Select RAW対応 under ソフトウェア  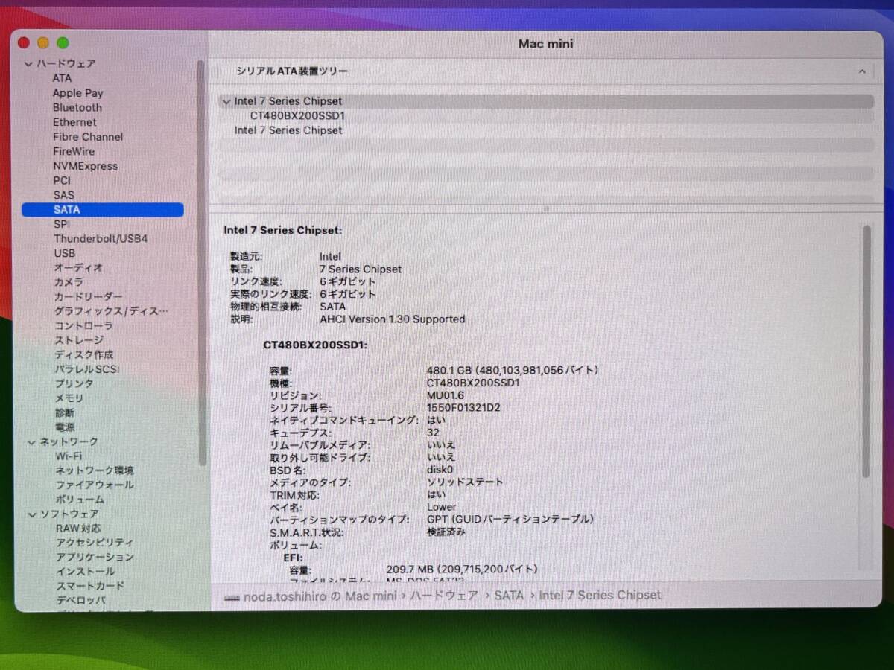tap(78, 529)
